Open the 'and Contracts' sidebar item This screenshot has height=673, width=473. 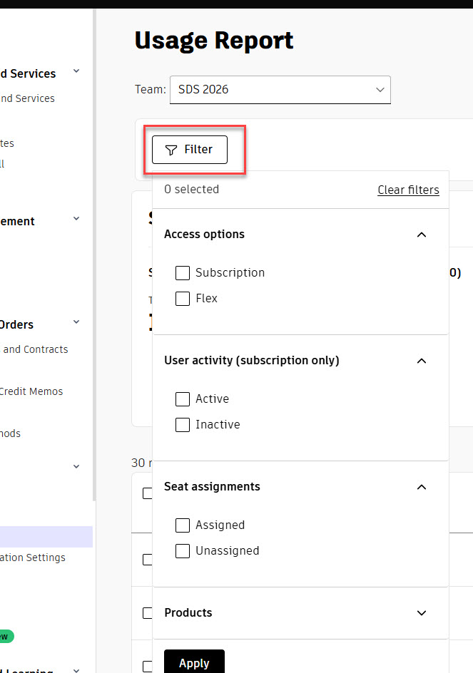pyautogui.click(x=35, y=349)
